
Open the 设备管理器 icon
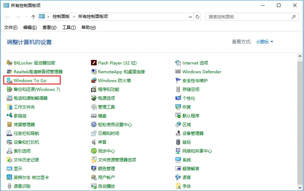[178, 134]
